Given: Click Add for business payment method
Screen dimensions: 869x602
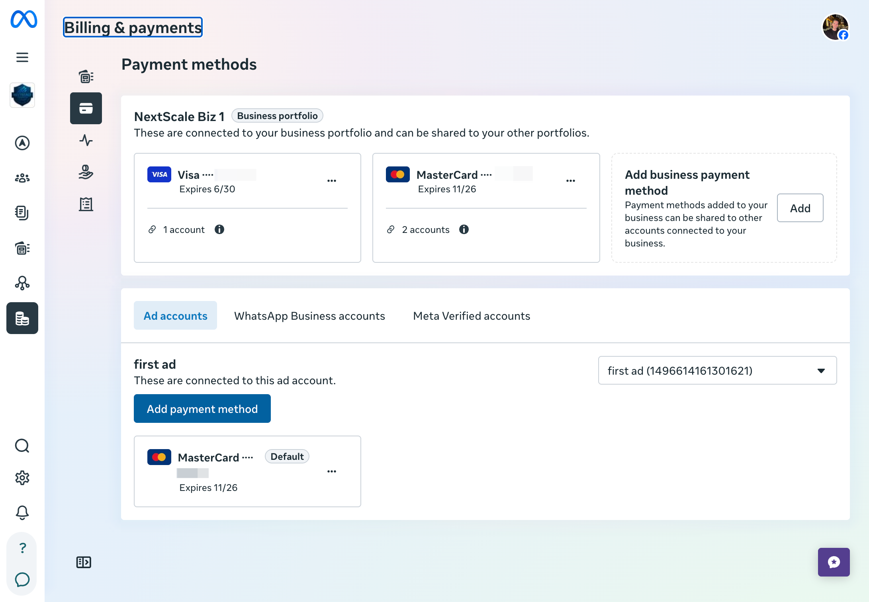Looking at the screenshot, I should [x=800, y=208].
